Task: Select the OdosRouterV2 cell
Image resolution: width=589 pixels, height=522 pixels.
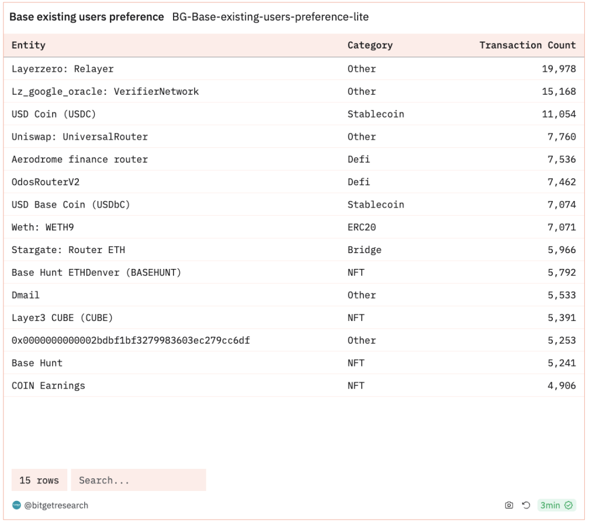Action: click(x=46, y=182)
